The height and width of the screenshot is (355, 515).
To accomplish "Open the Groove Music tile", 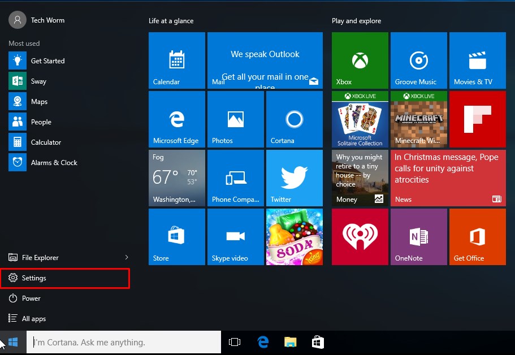I will point(418,60).
